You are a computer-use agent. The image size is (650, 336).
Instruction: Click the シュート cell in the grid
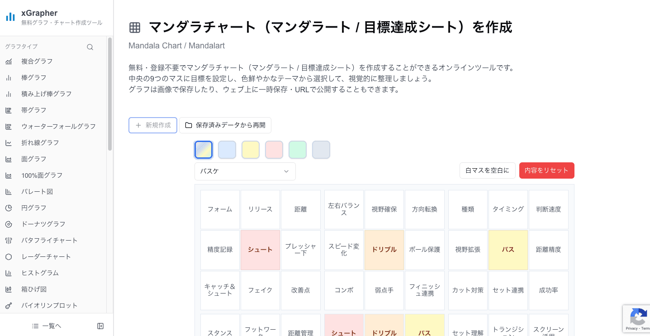click(260, 250)
